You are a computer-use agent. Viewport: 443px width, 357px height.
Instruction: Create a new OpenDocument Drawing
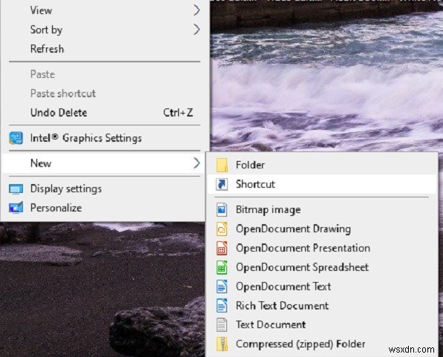point(322,229)
